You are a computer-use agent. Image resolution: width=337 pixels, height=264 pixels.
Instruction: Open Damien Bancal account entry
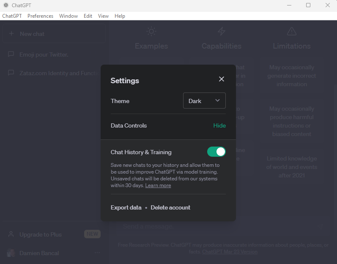coord(54,253)
